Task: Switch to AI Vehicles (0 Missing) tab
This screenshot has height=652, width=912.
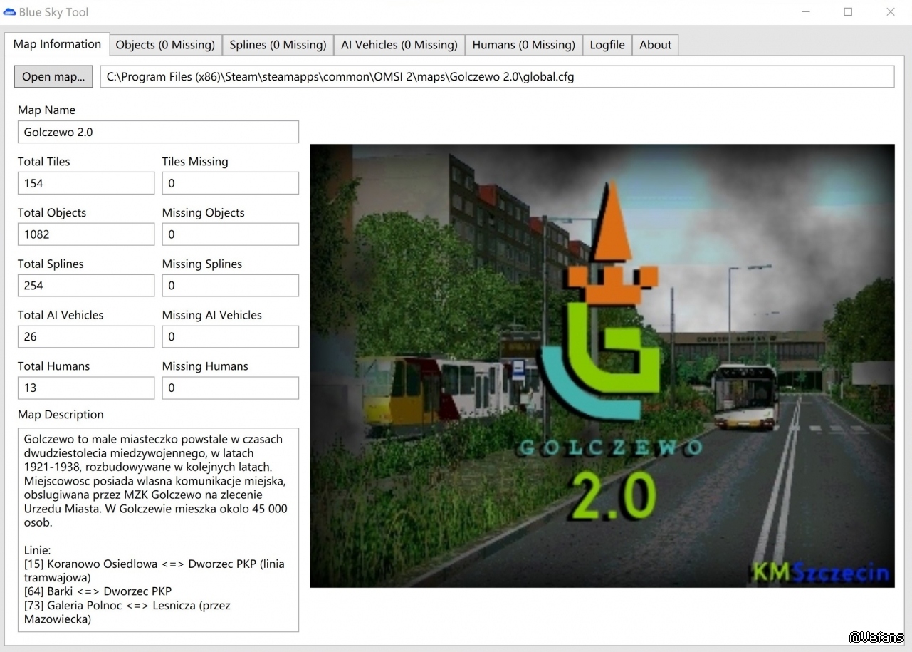Action: 399,45
